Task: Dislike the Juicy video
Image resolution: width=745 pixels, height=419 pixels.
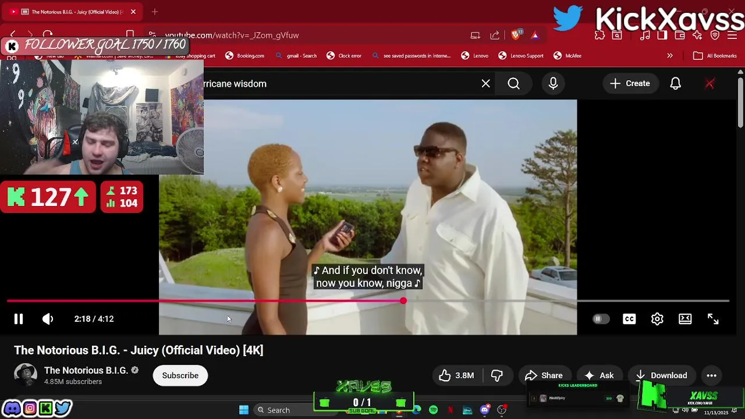Action: [496, 375]
